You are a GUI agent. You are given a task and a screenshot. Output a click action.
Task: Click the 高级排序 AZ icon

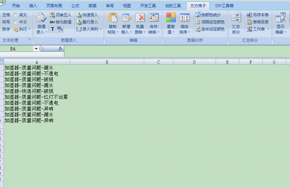(x=184, y=18)
